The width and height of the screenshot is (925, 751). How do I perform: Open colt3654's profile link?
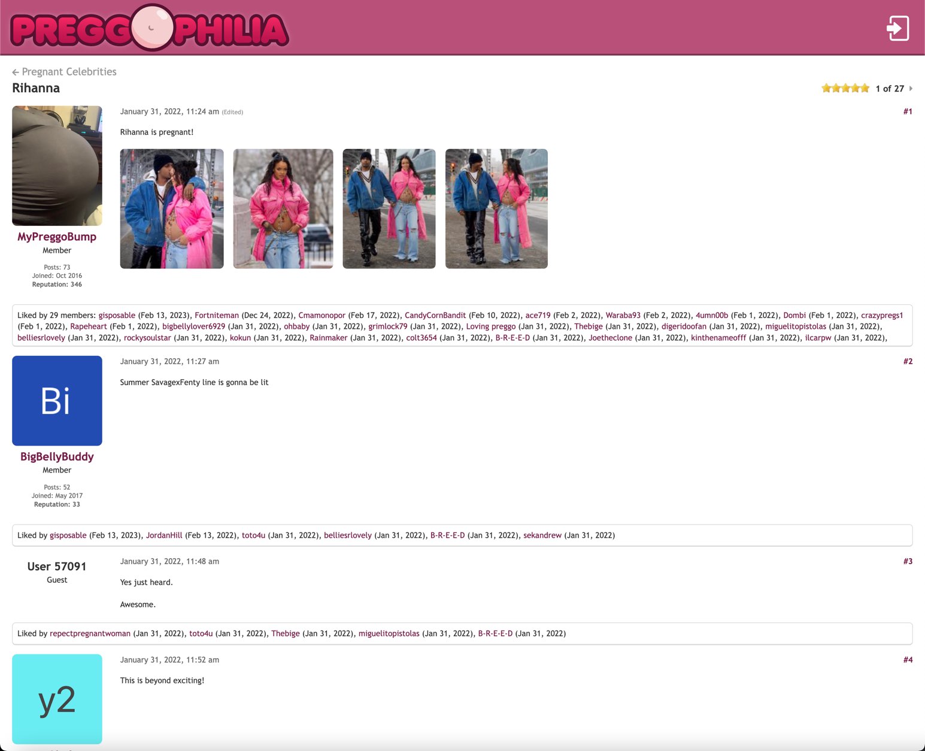coord(421,338)
